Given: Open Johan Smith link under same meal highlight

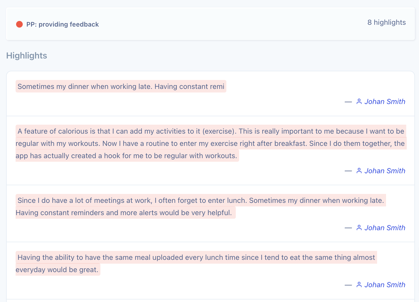Looking at the screenshot, I should pos(385,285).
